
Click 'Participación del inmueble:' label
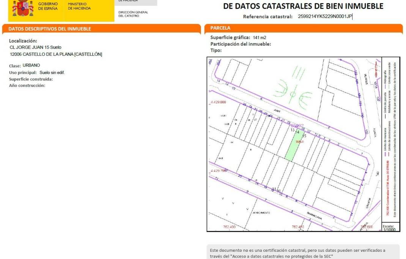[241, 44]
